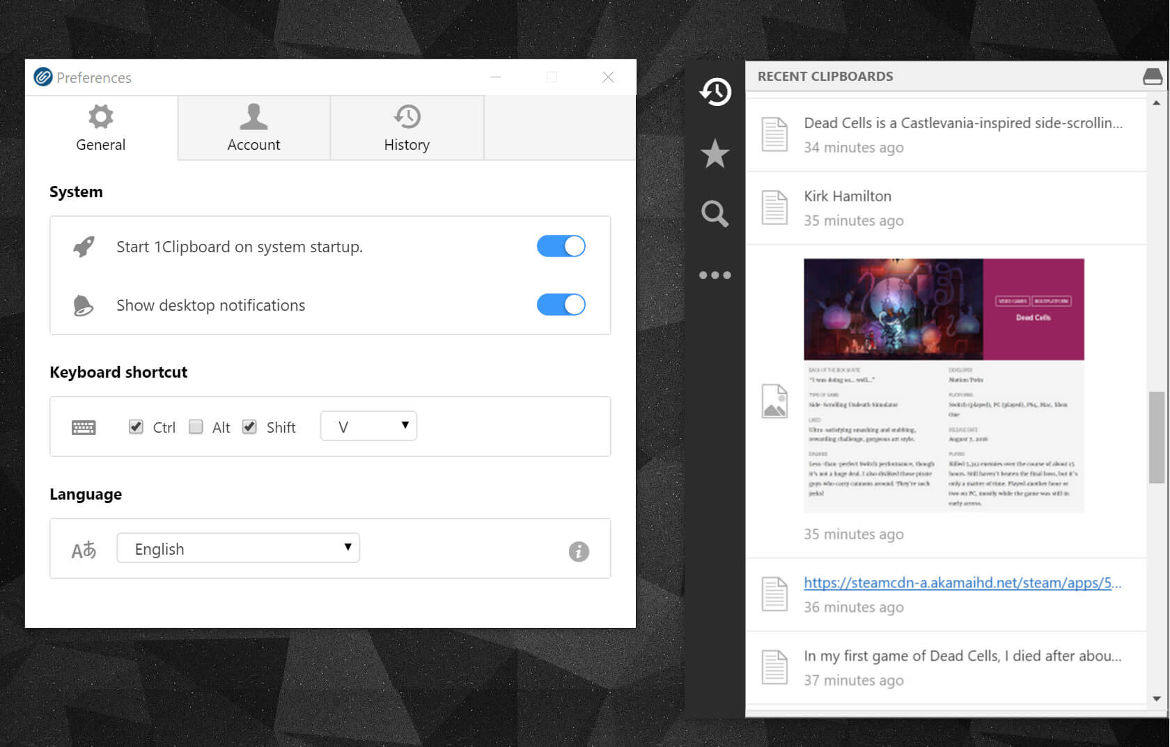This screenshot has height=747, width=1170.
Task: Click the 1Clipboard logo in Preferences title bar
Action: pyautogui.click(x=43, y=77)
